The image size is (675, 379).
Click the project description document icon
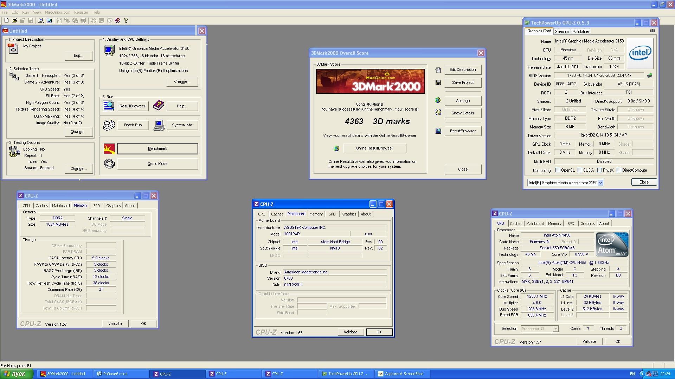coord(13,48)
